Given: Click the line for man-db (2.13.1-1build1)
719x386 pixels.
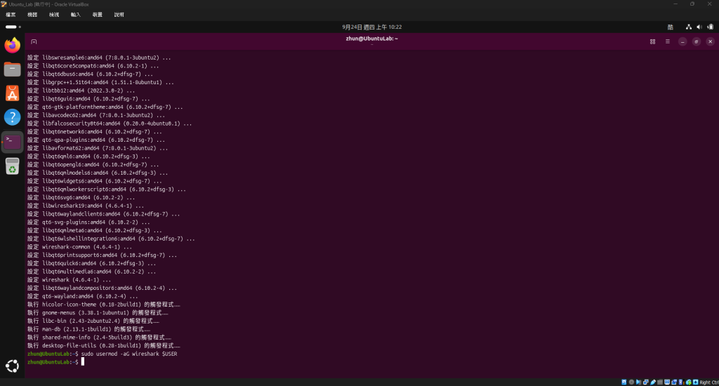Looking at the screenshot, I should coord(89,329).
